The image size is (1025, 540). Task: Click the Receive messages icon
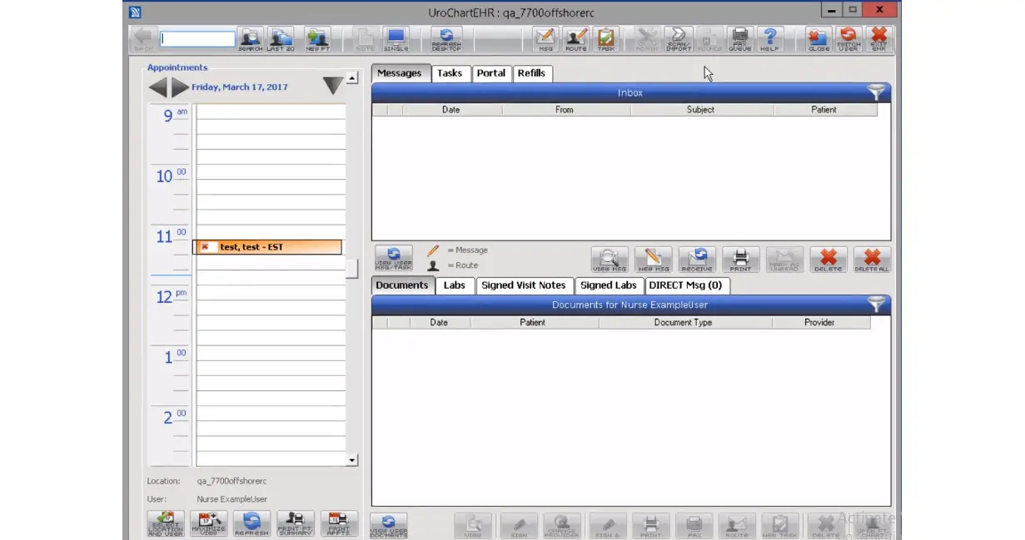click(x=697, y=260)
